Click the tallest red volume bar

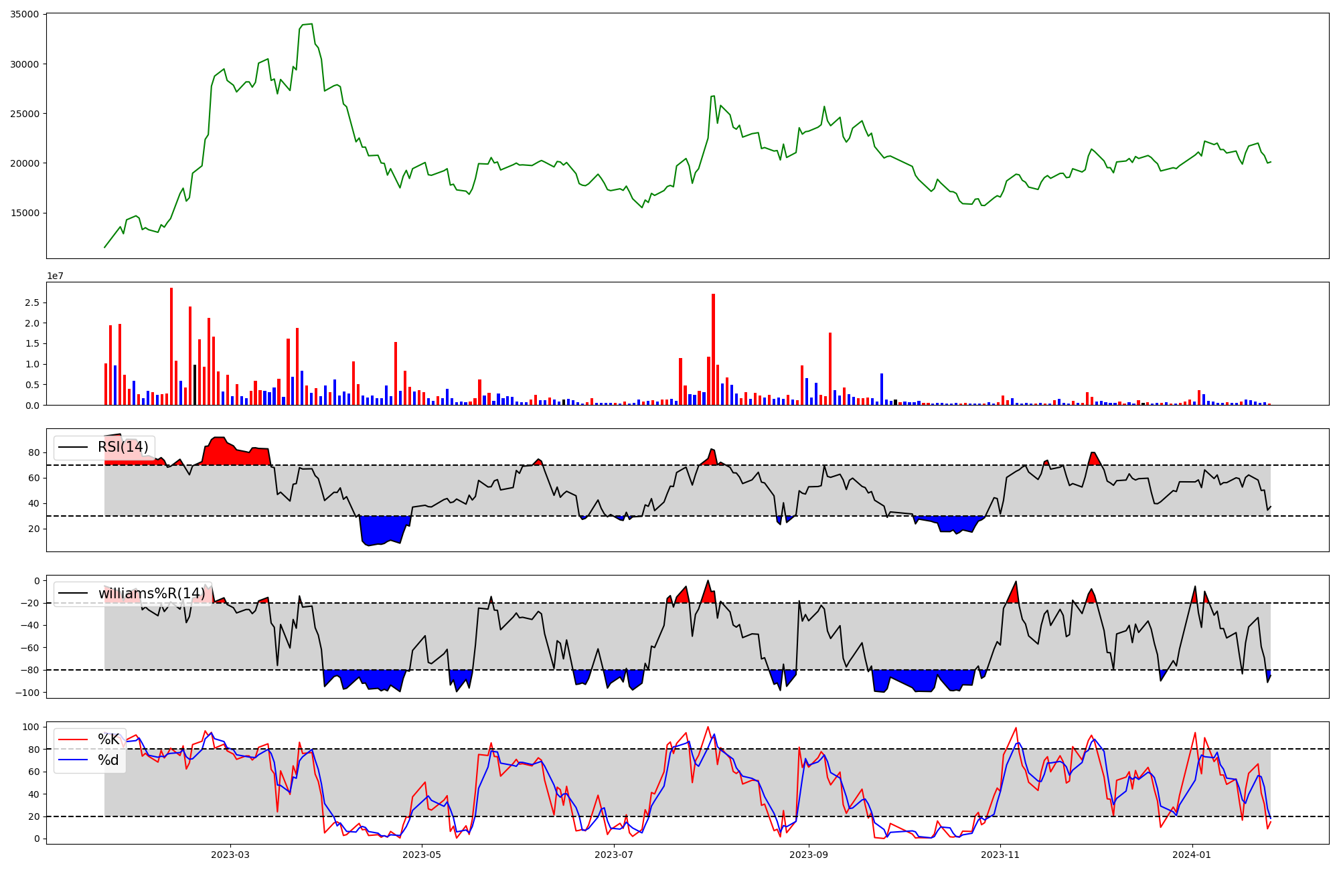pos(171,348)
